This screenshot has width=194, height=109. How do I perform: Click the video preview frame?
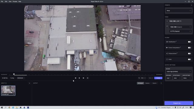[82, 38]
